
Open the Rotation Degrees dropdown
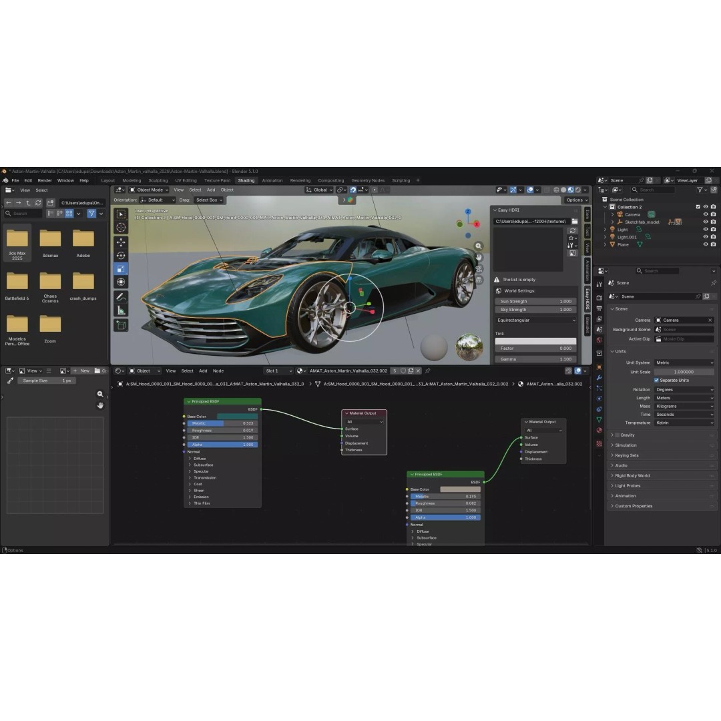(684, 390)
